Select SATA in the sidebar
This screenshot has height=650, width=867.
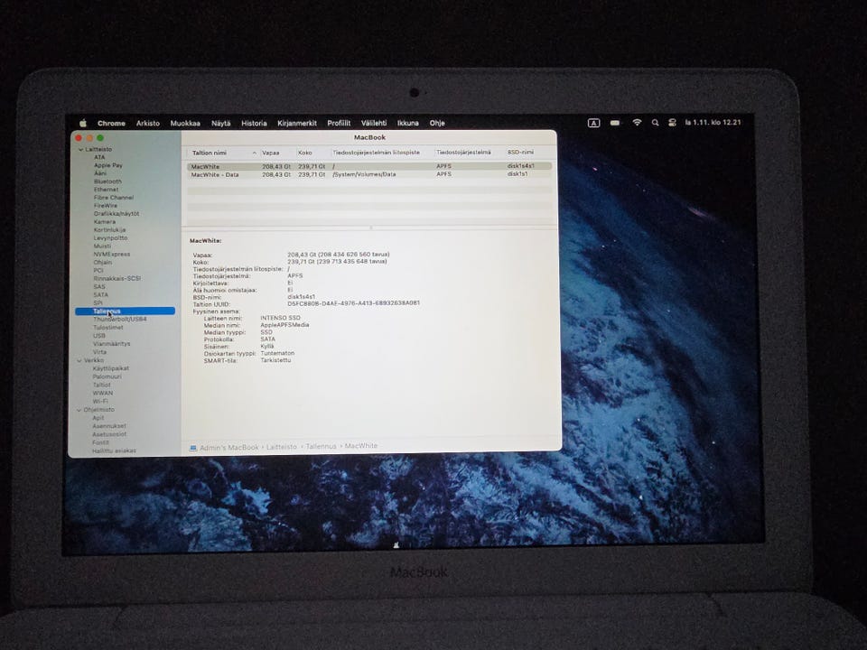point(101,295)
